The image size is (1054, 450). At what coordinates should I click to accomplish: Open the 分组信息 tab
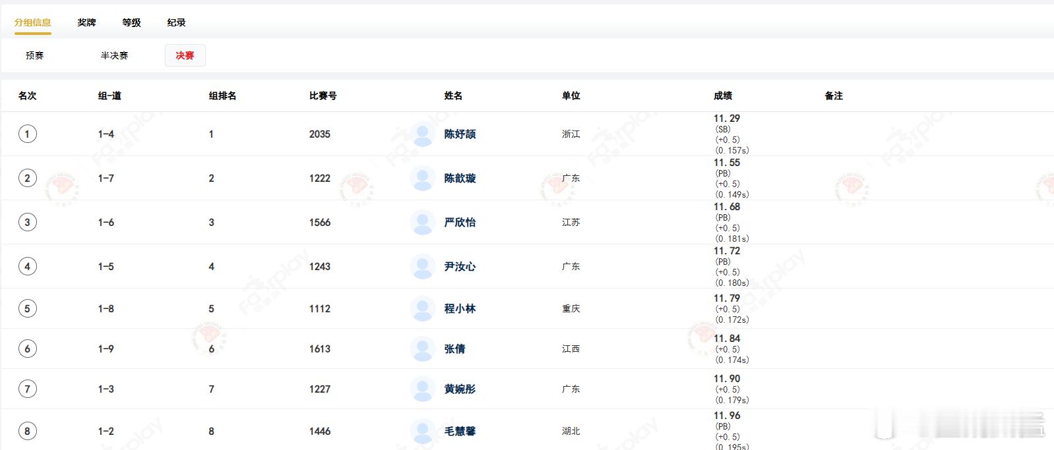pos(33,22)
